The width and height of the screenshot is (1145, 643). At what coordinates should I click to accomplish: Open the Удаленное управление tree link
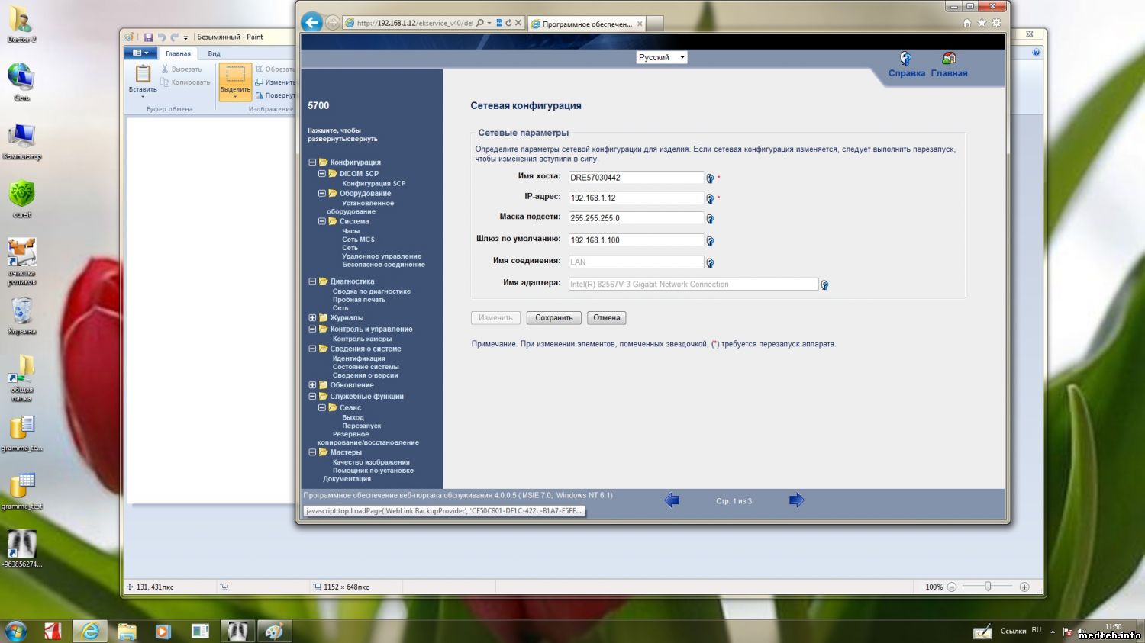tap(381, 256)
